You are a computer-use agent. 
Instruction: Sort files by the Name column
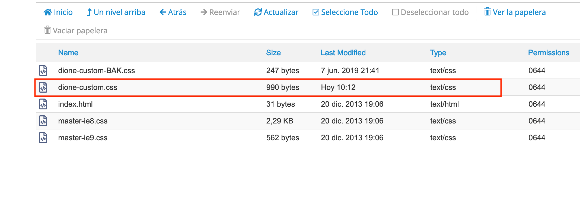pyautogui.click(x=68, y=53)
